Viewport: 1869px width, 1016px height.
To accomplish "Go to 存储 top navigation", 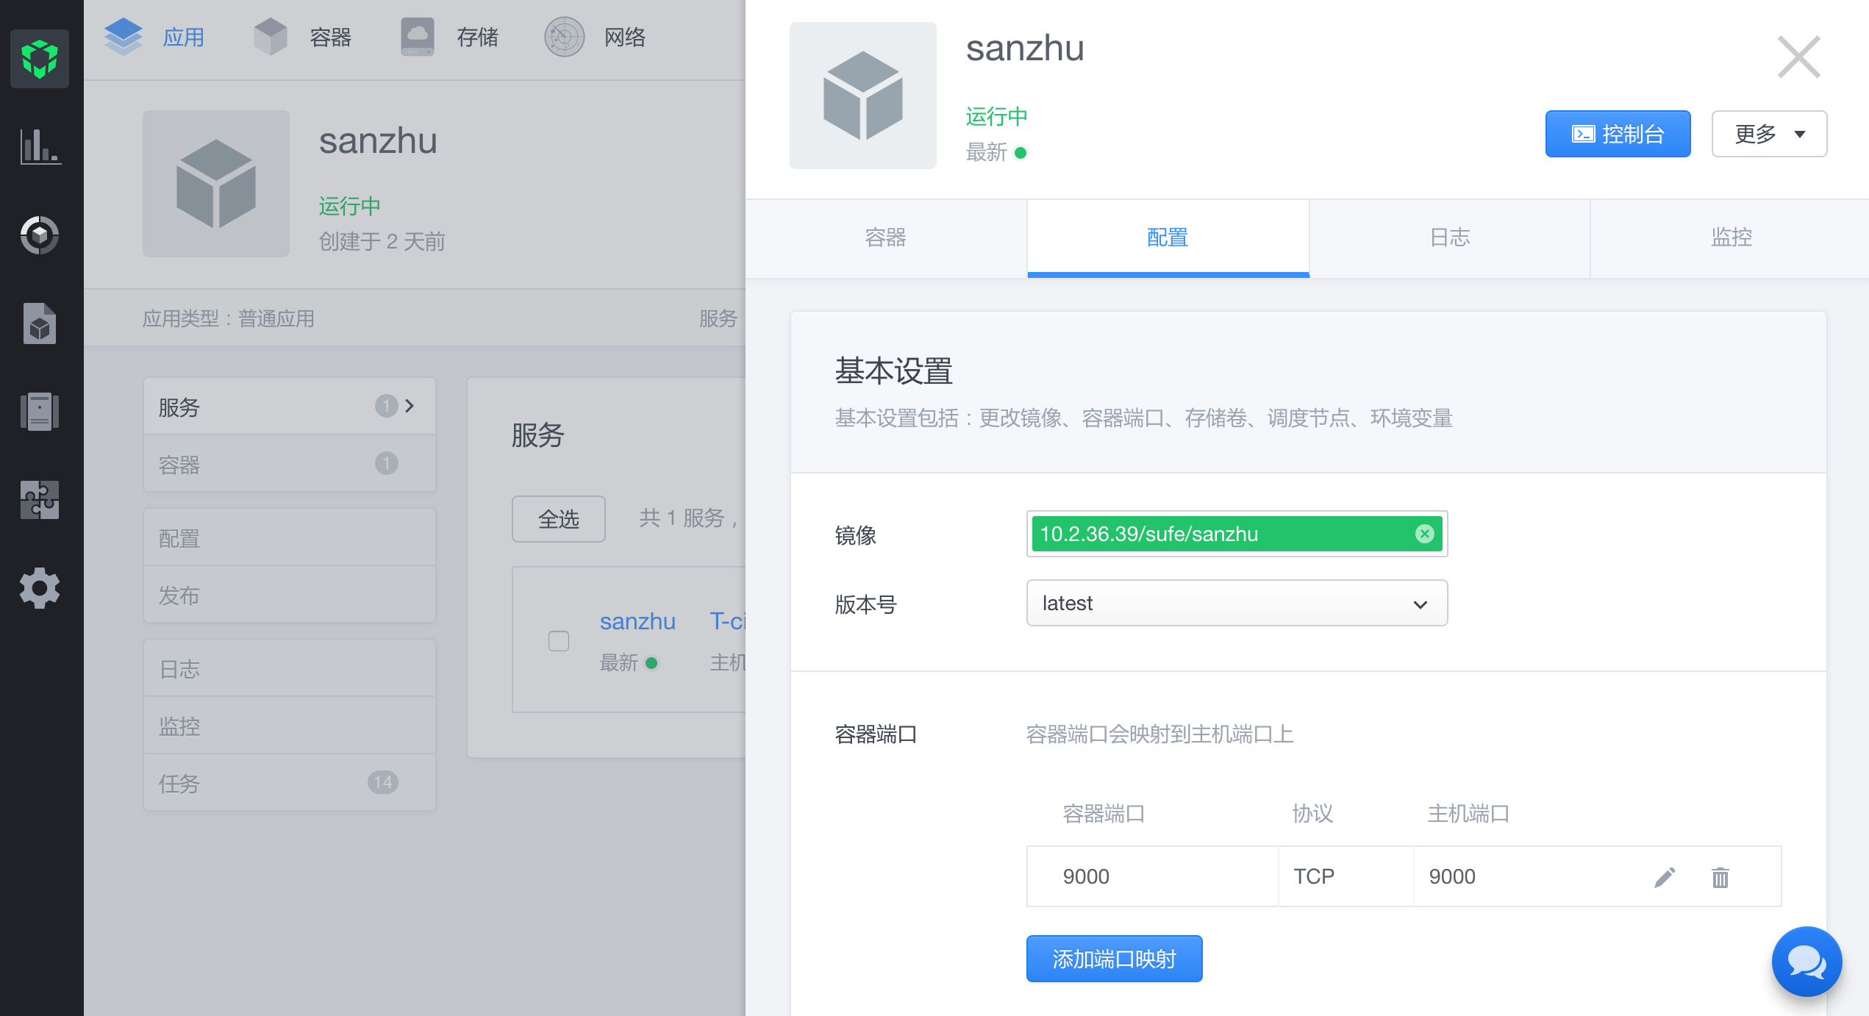I will pos(478,37).
